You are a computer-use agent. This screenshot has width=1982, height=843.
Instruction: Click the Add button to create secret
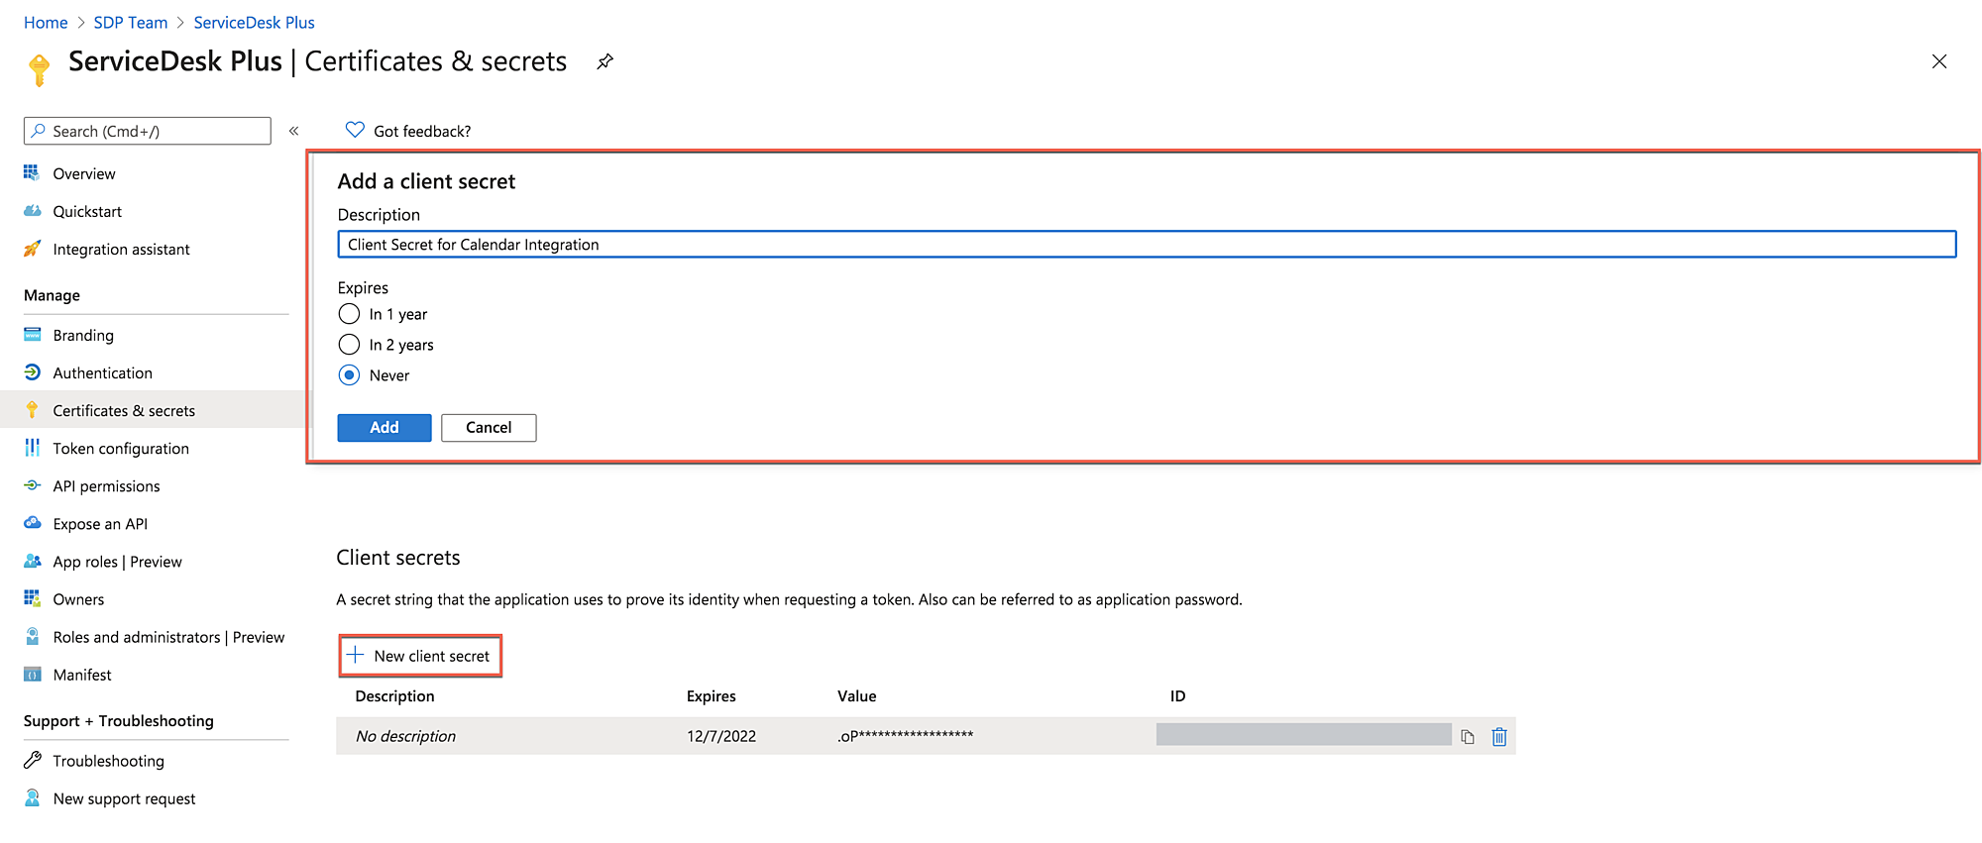click(385, 428)
